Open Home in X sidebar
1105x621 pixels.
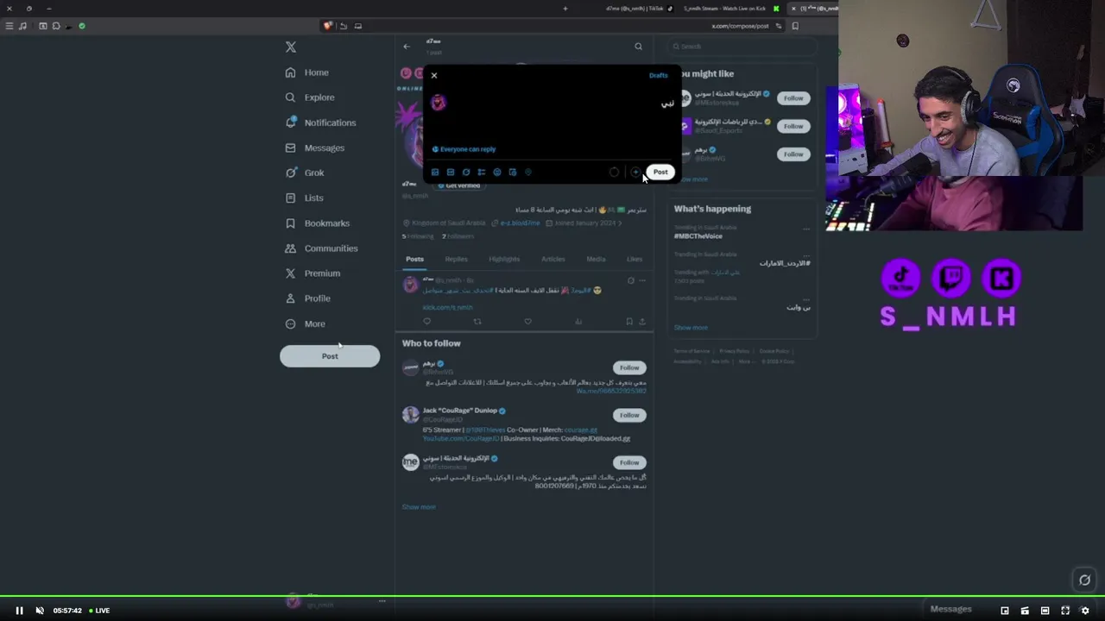[307, 72]
